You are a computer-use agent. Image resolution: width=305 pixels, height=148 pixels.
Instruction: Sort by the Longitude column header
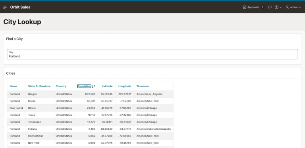(125, 86)
